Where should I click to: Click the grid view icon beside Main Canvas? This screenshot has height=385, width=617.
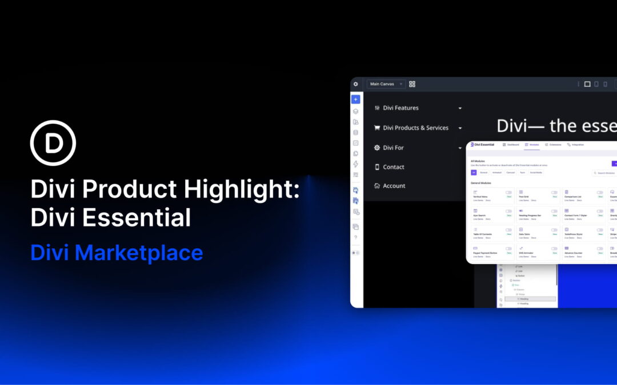point(412,84)
